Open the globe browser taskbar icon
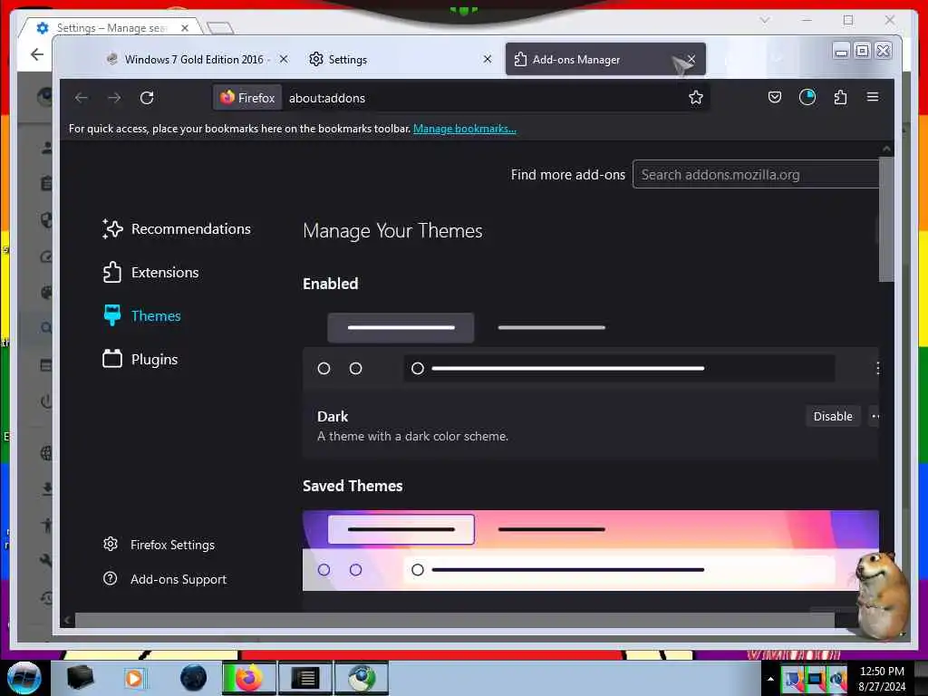 [x=194, y=678]
